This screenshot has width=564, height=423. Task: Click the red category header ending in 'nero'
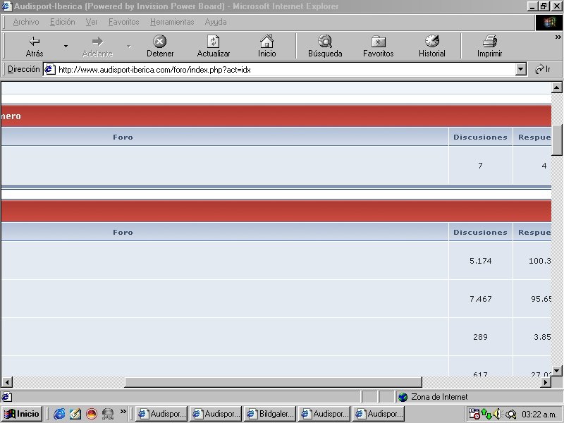point(276,116)
